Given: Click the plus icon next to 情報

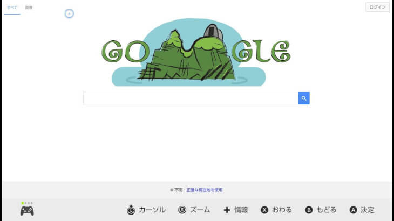Looking at the screenshot, I should click(227, 210).
